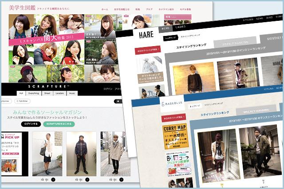Screen dimensions: 284x189
Task: Click NEWS in HARE top navigation
Action: 259,18
